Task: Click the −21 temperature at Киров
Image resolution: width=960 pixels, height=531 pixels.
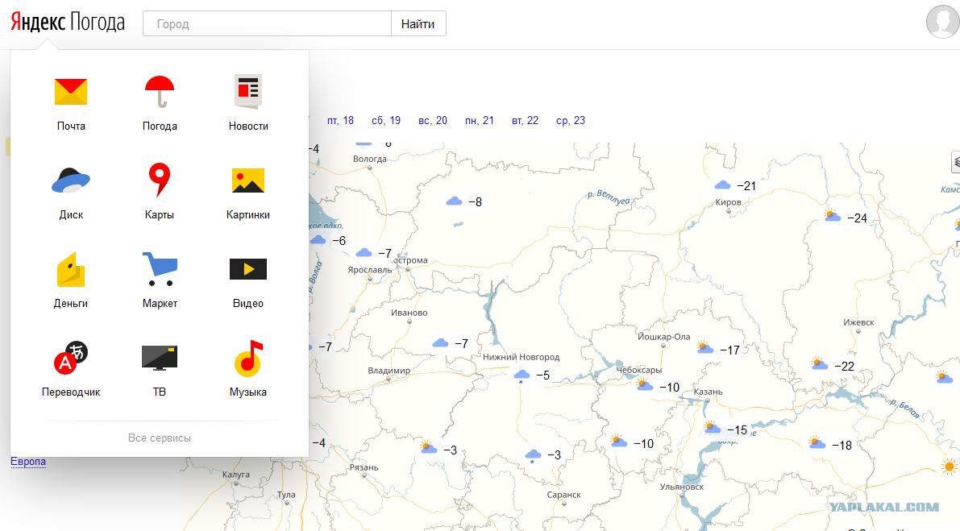Action: tap(746, 186)
